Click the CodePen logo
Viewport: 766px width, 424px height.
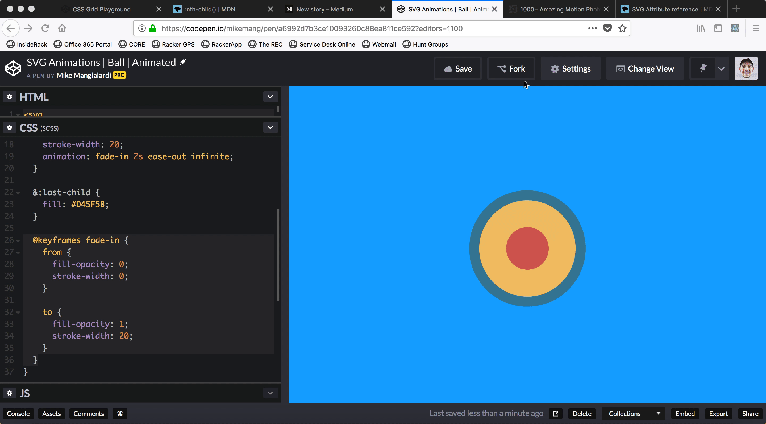click(13, 69)
